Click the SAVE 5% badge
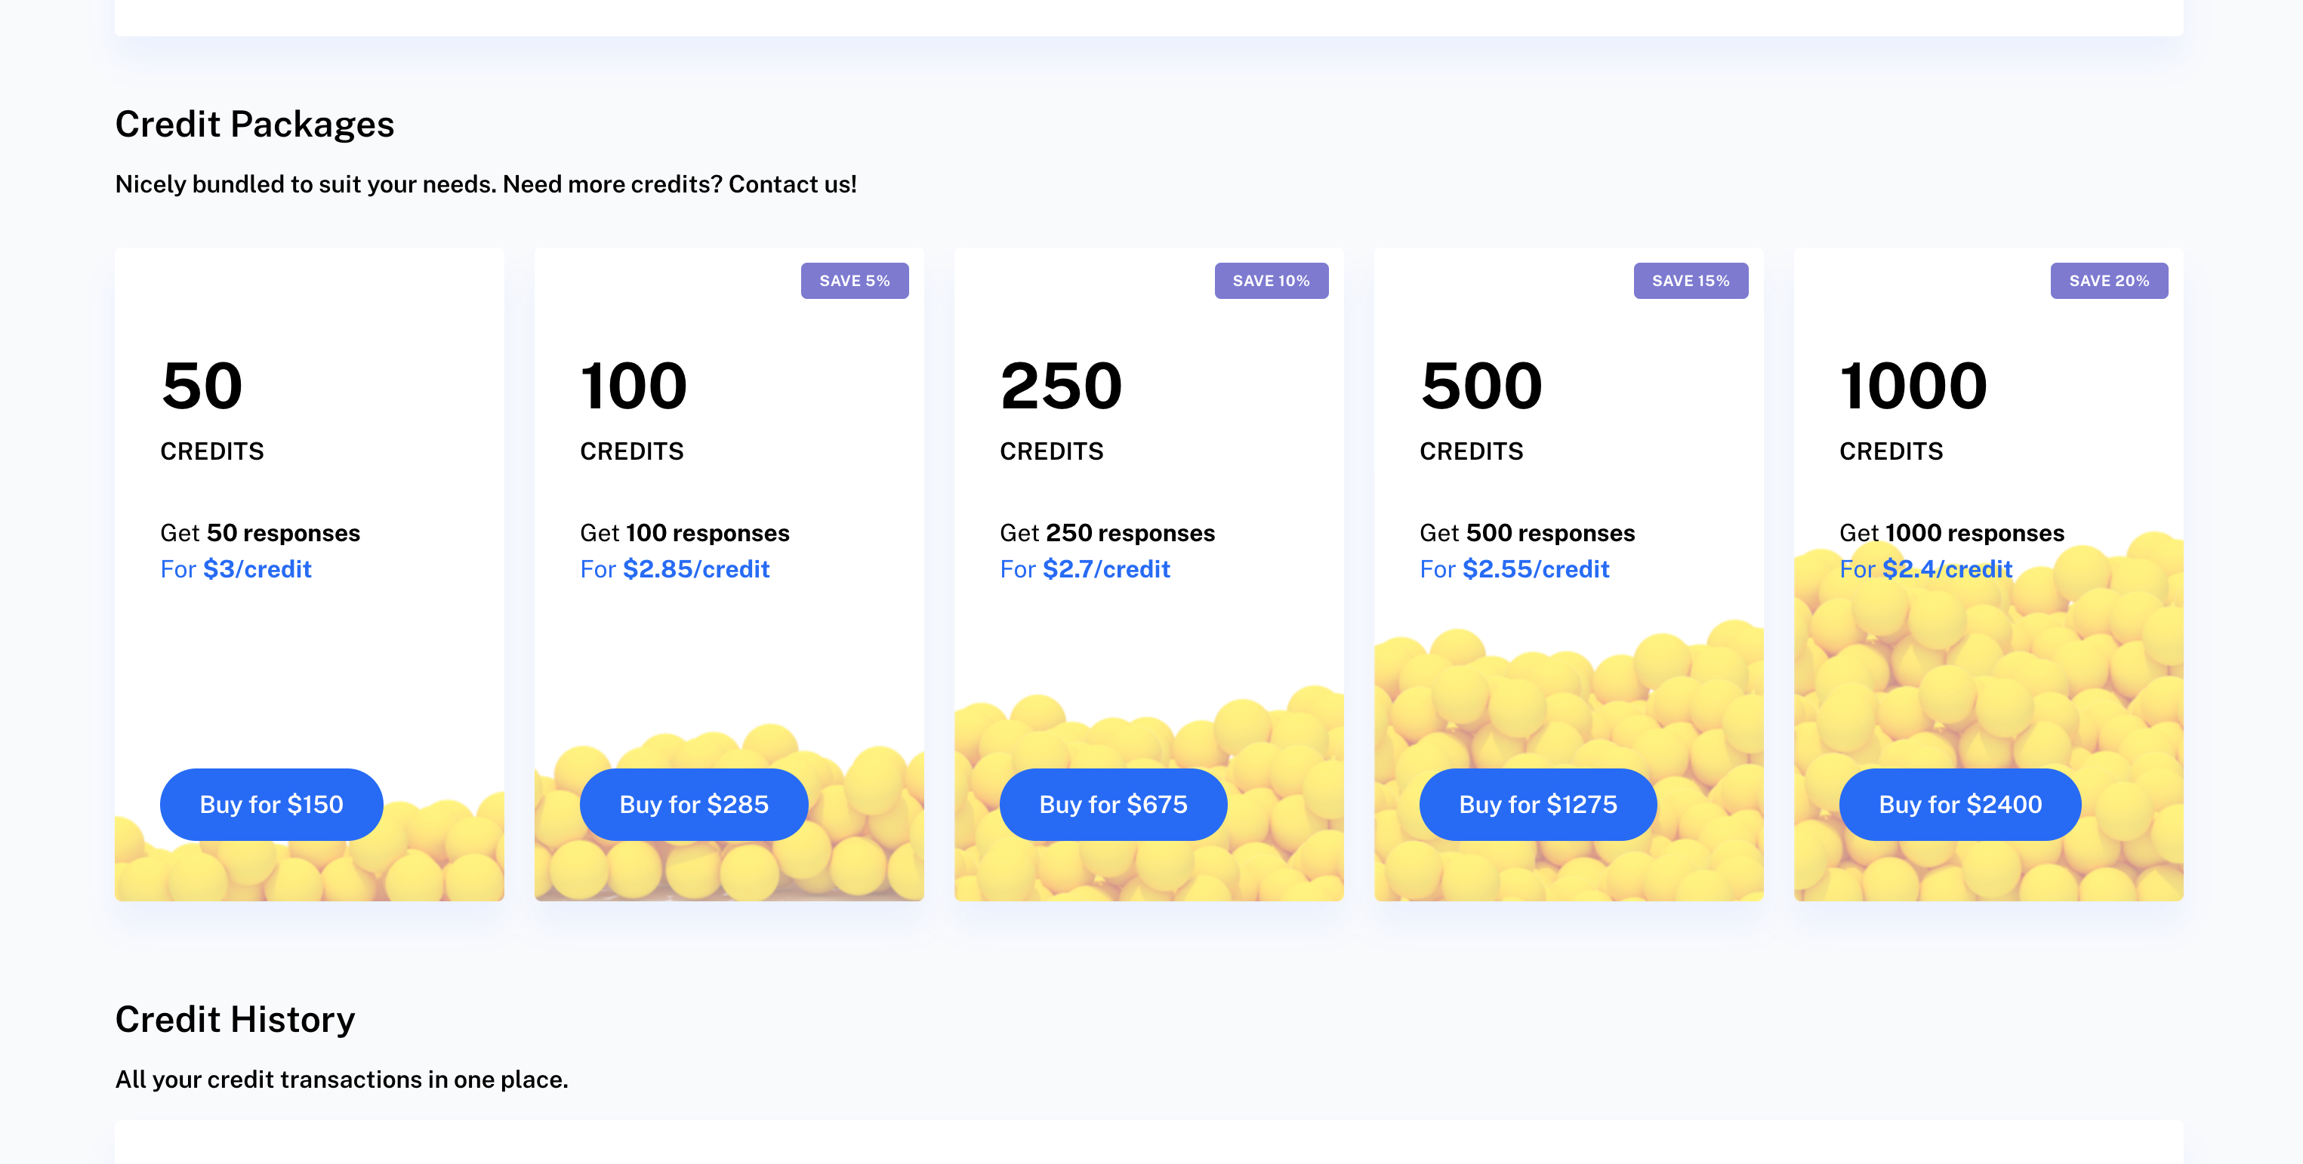Viewport: 2303px width, 1164px height. tap(854, 281)
